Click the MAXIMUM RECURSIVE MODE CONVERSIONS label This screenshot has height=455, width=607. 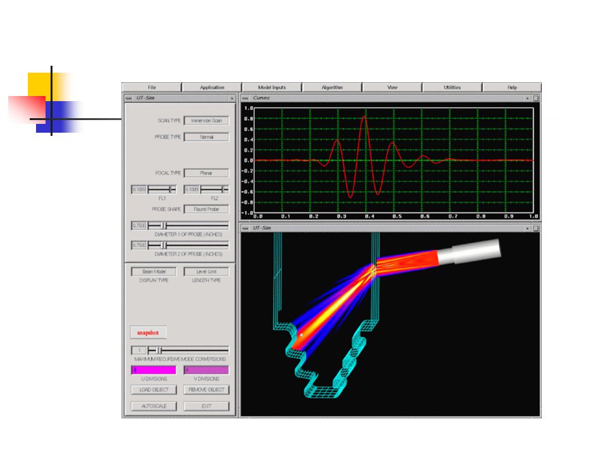coord(180,359)
